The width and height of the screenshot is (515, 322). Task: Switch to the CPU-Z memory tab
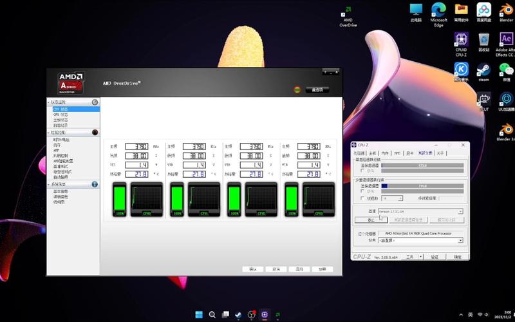[x=385, y=153]
